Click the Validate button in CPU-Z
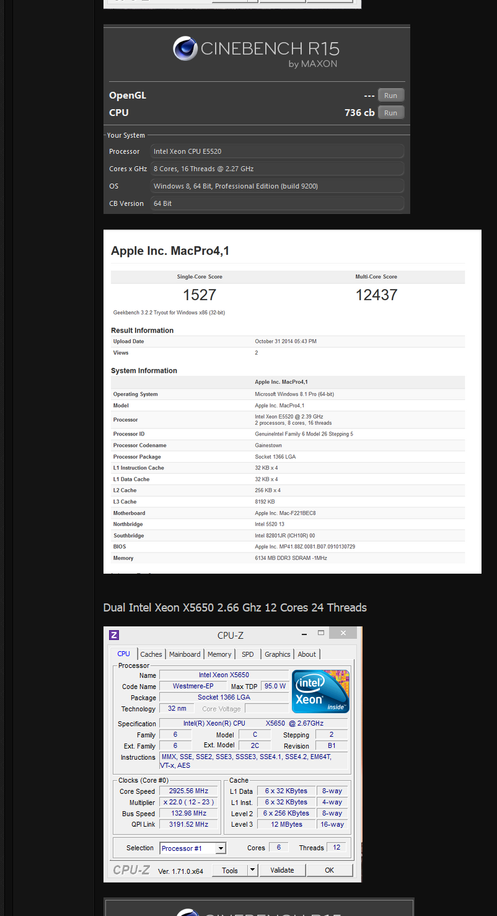This screenshot has width=497, height=916. [282, 870]
